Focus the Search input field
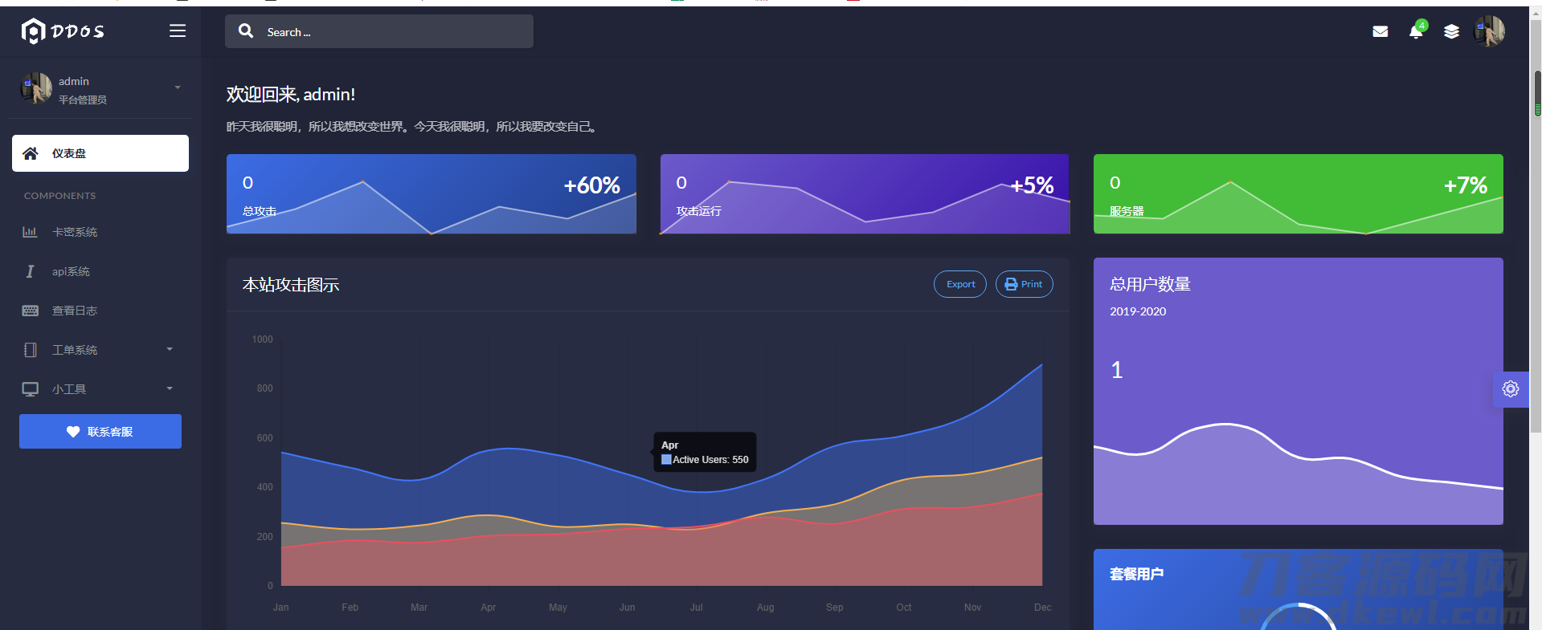 tap(379, 31)
